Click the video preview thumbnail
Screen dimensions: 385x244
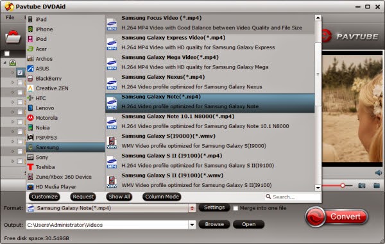coord(352,108)
